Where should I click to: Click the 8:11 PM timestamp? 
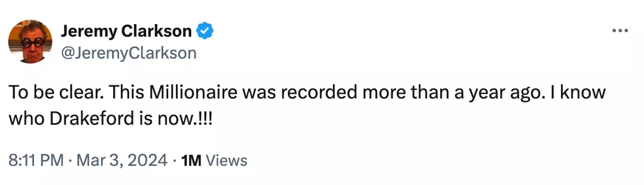pyautogui.click(x=36, y=160)
